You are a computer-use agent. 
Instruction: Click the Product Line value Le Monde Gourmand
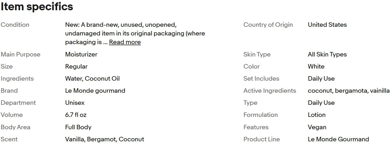(x=338, y=139)
